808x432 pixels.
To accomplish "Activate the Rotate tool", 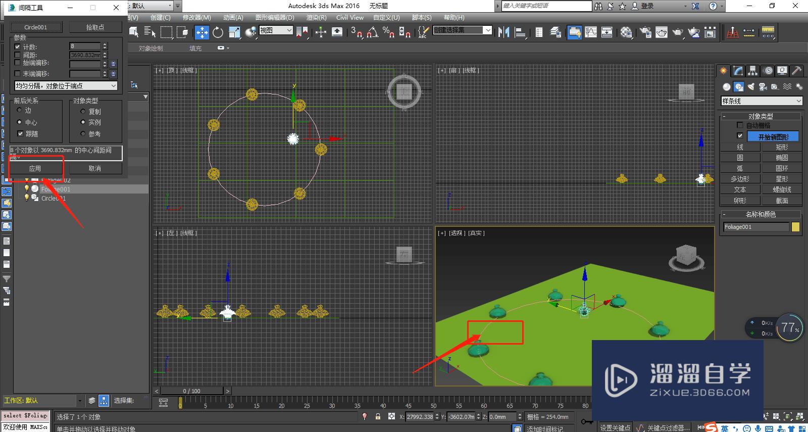I will (218, 32).
